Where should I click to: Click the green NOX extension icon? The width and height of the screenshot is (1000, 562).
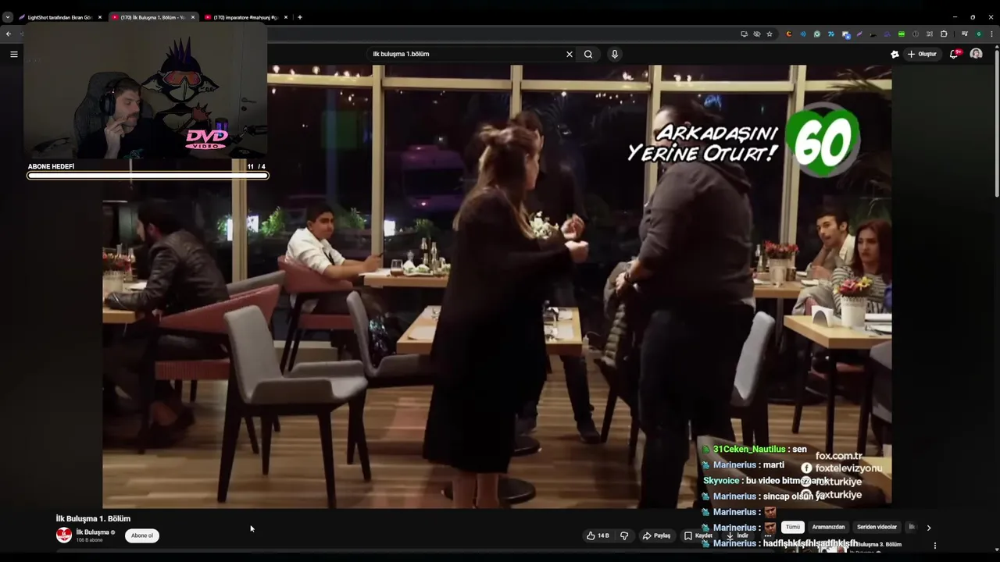tap(902, 34)
